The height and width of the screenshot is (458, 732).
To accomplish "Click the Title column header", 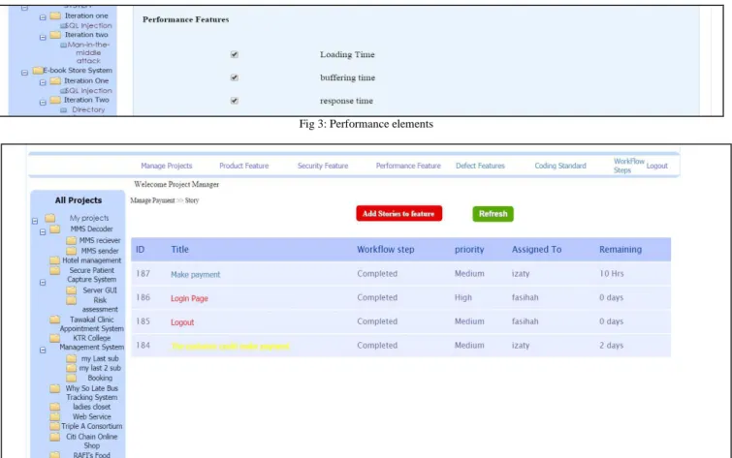I will coord(179,250).
